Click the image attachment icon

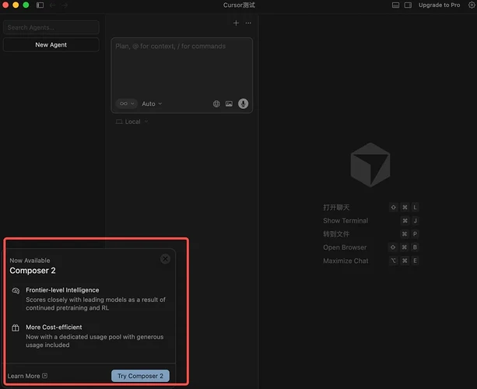[x=229, y=103]
